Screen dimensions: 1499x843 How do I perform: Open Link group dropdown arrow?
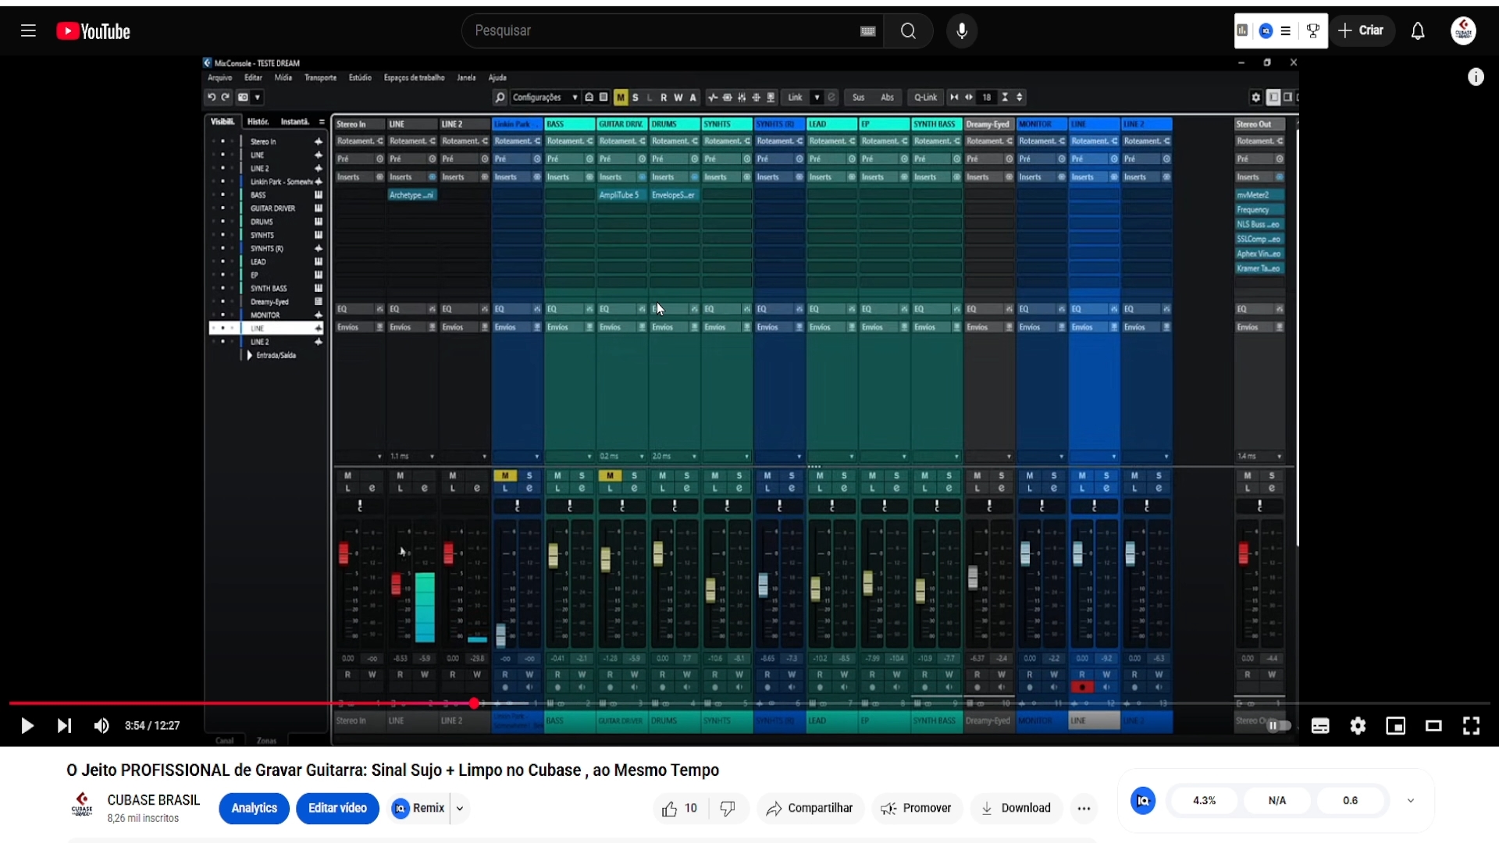pyautogui.click(x=817, y=98)
